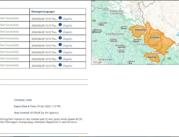Select the highlighted Chamoli region on the map
The width and height of the screenshot is (179, 137).
[155, 38]
